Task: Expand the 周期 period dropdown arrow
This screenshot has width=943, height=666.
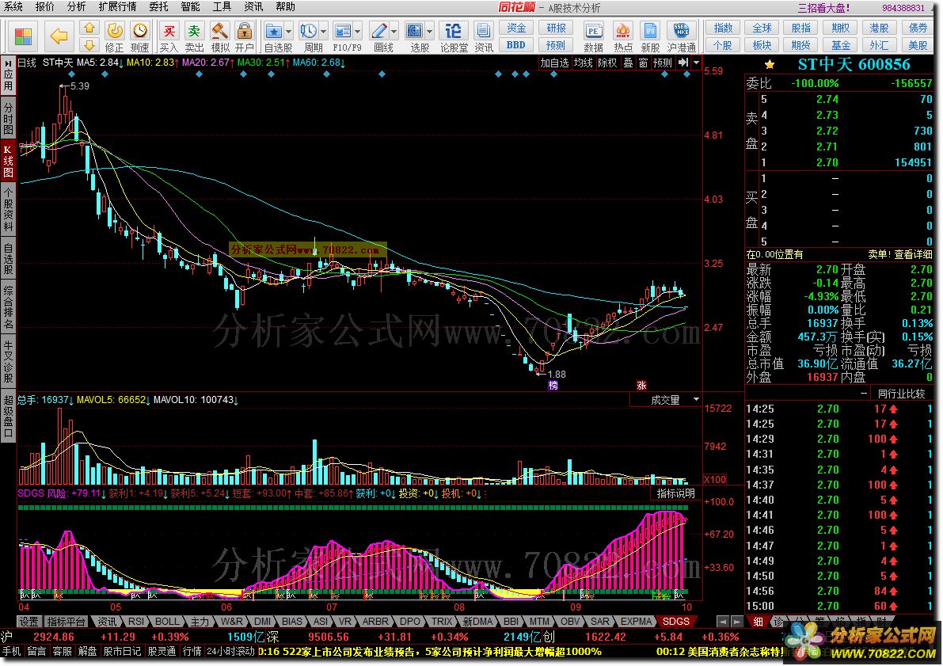Action: pos(324,31)
